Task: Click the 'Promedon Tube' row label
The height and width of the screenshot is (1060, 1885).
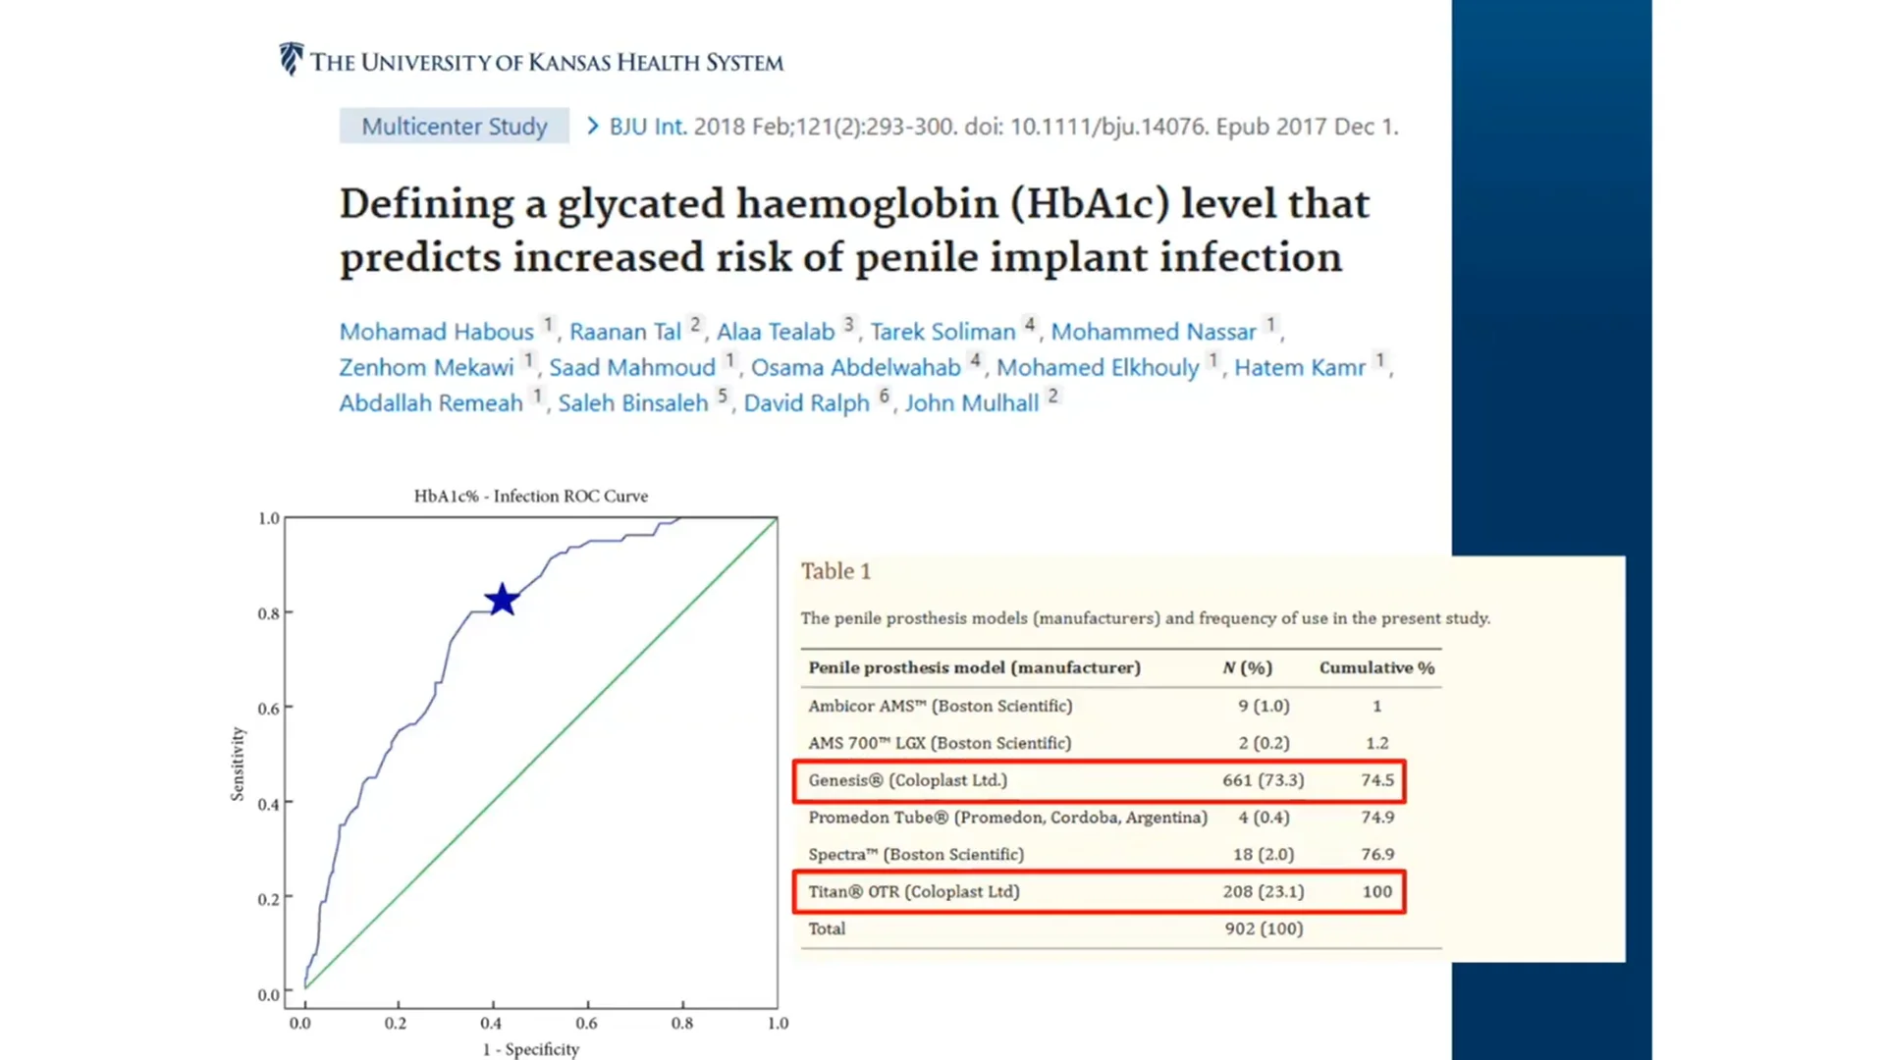Action: pos(1008,818)
